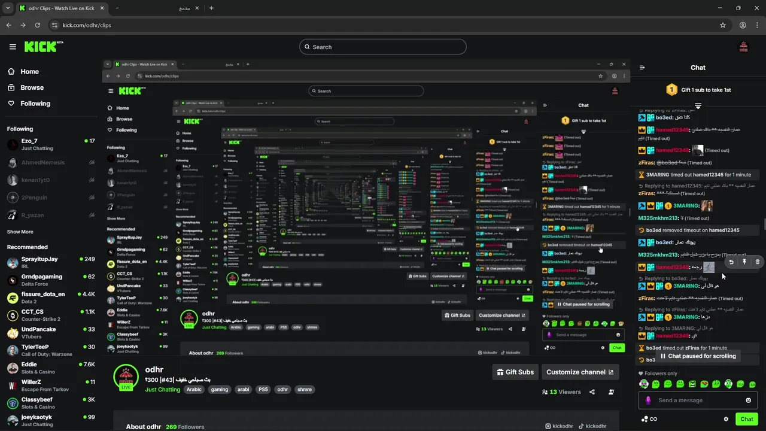Screen dimensions: 766x431
Task: Click the chat scrollbar thumb
Action: click(764, 224)
